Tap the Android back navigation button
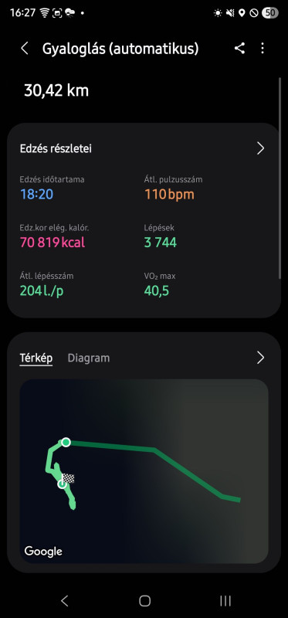The height and width of the screenshot is (618, 288). tap(65, 601)
